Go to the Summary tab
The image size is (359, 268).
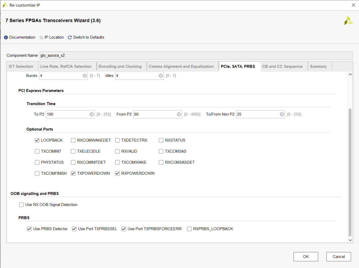pos(318,66)
